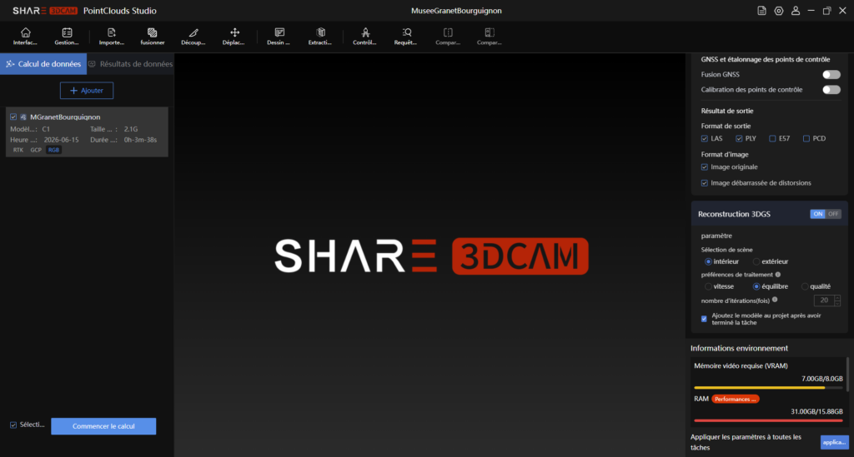Open the user account icon
Image resolution: width=854 pixels, height=457 pixels.
(x=796, y=11)
